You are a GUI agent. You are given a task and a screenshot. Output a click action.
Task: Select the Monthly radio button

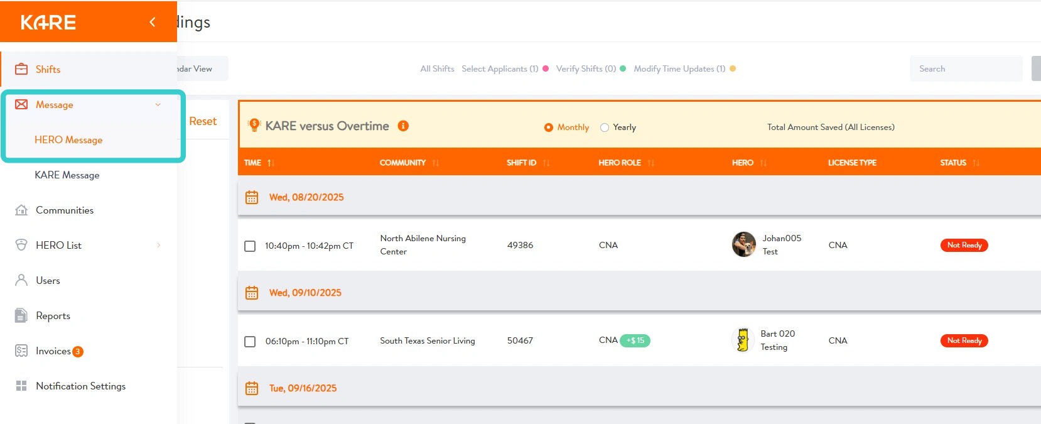[549, 127]
